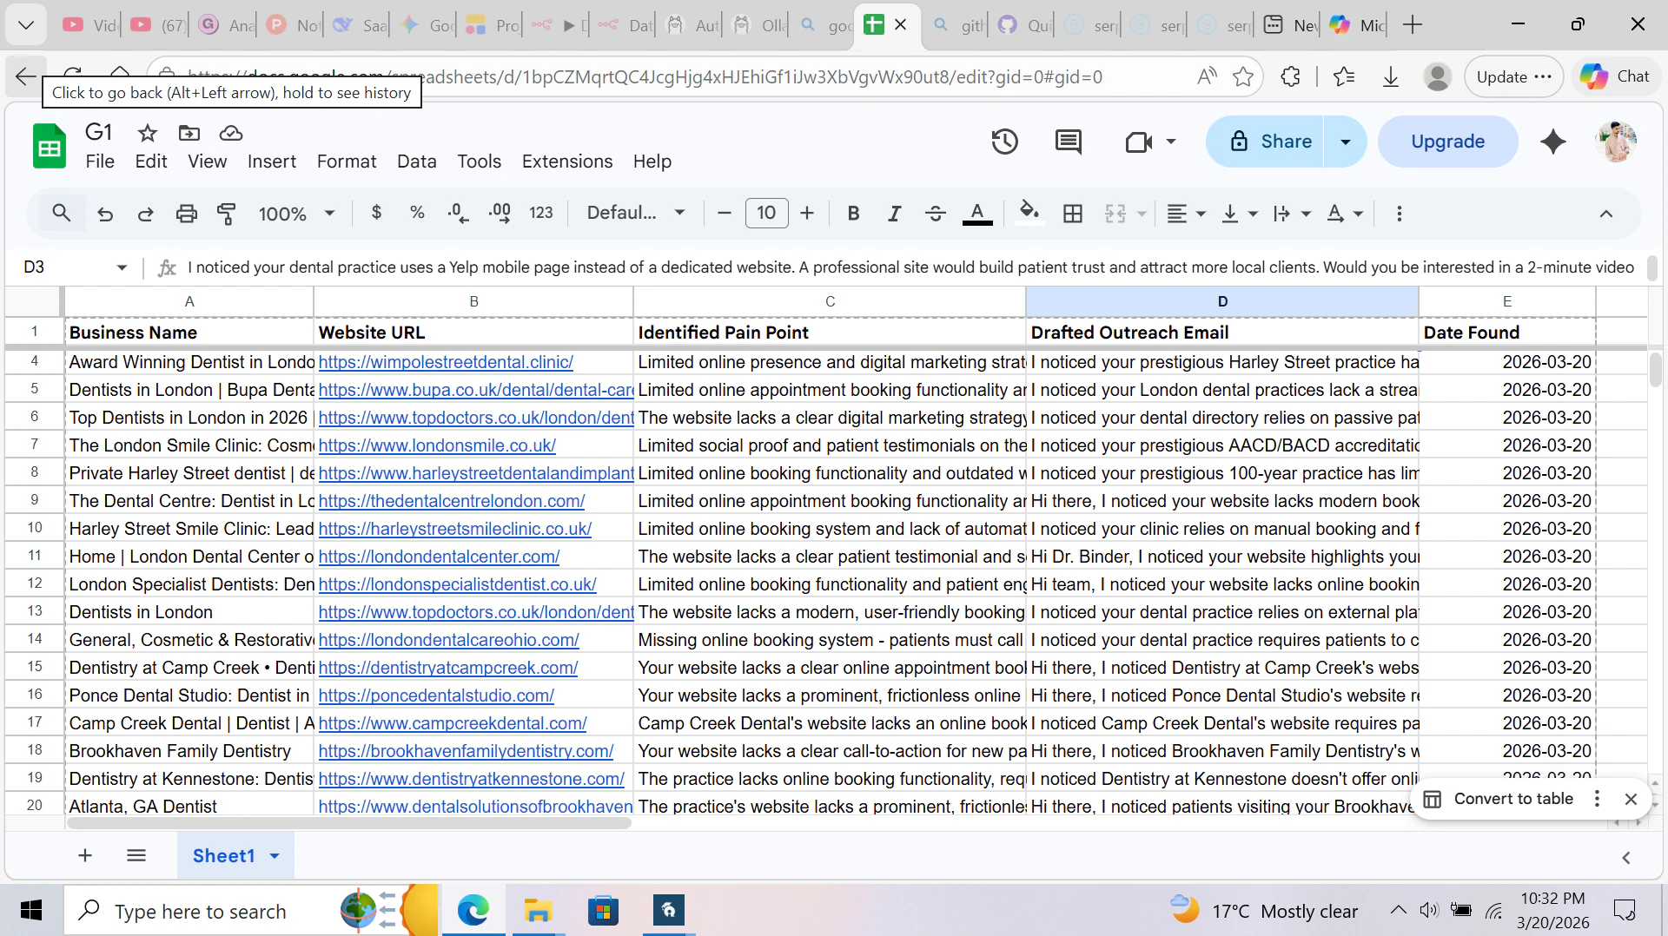Viewport: 1668px width, 936px height.
Task: Click the Gemini sparkle icon
Action: 1552,142
